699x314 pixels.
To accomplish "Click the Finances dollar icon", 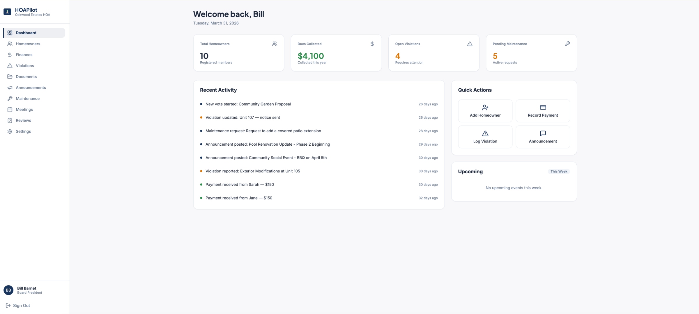I will pyautogui.click(x=10, y=55).
